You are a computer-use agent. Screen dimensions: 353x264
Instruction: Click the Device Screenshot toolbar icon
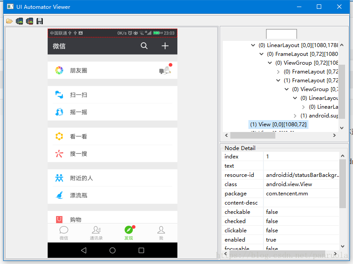19,21
